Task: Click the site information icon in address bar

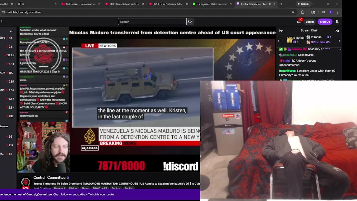Action: pos(3,12)
